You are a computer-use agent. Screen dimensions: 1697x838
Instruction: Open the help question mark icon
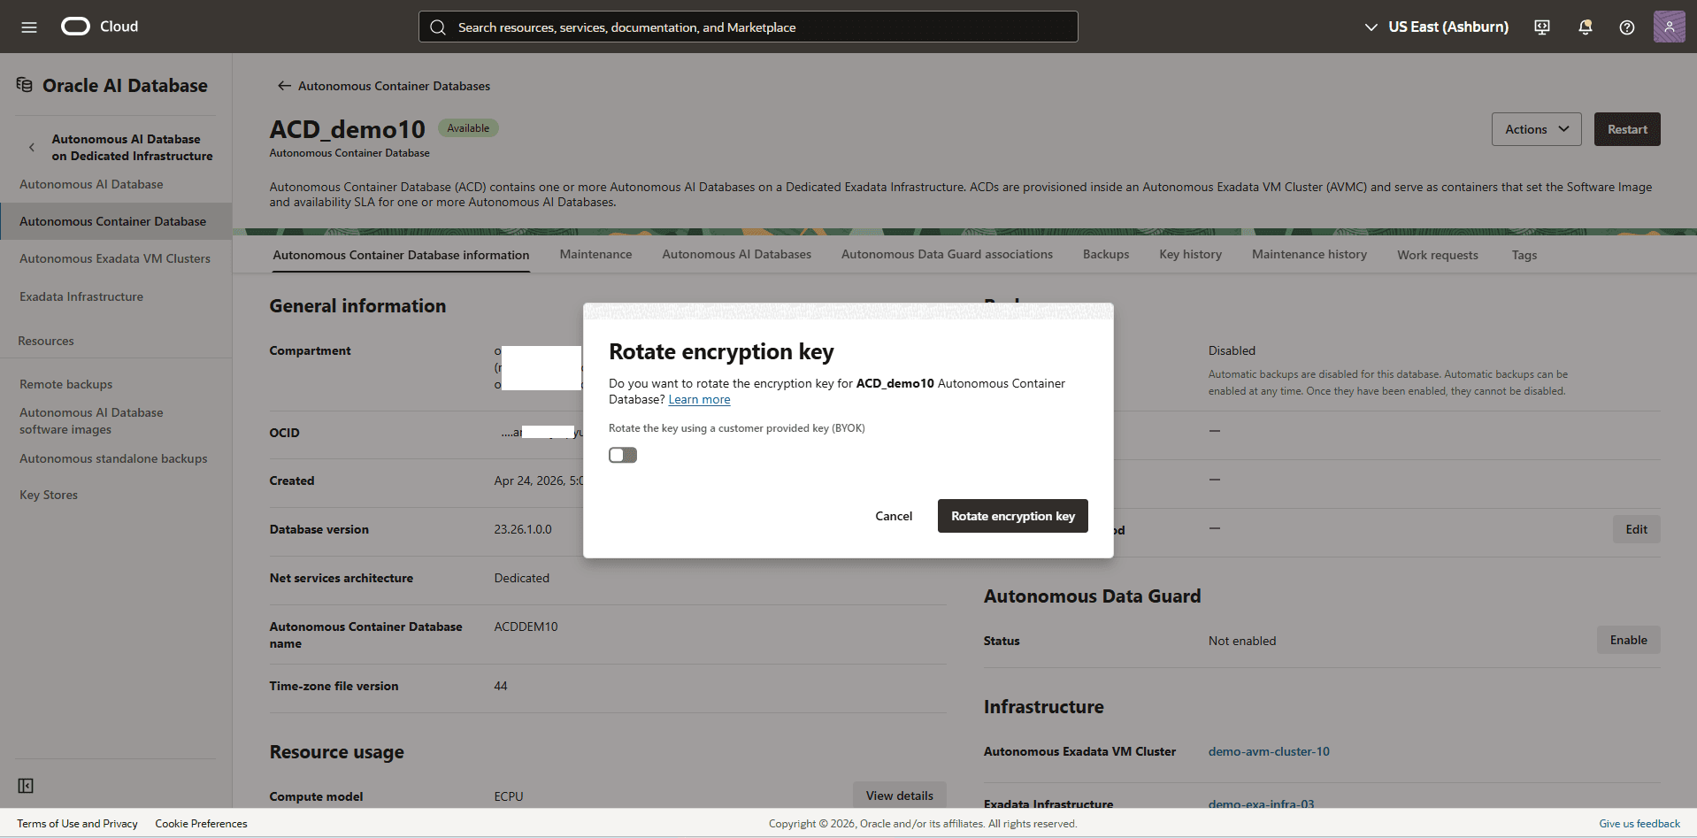point(1626,27)
